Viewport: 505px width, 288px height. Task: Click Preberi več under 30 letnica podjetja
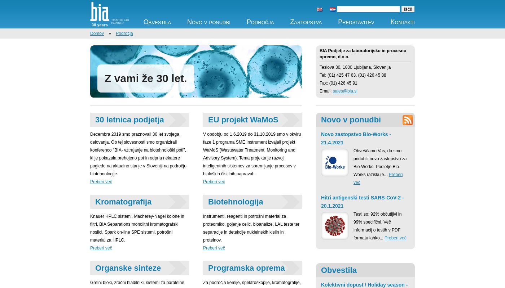[x=101, y=182]
